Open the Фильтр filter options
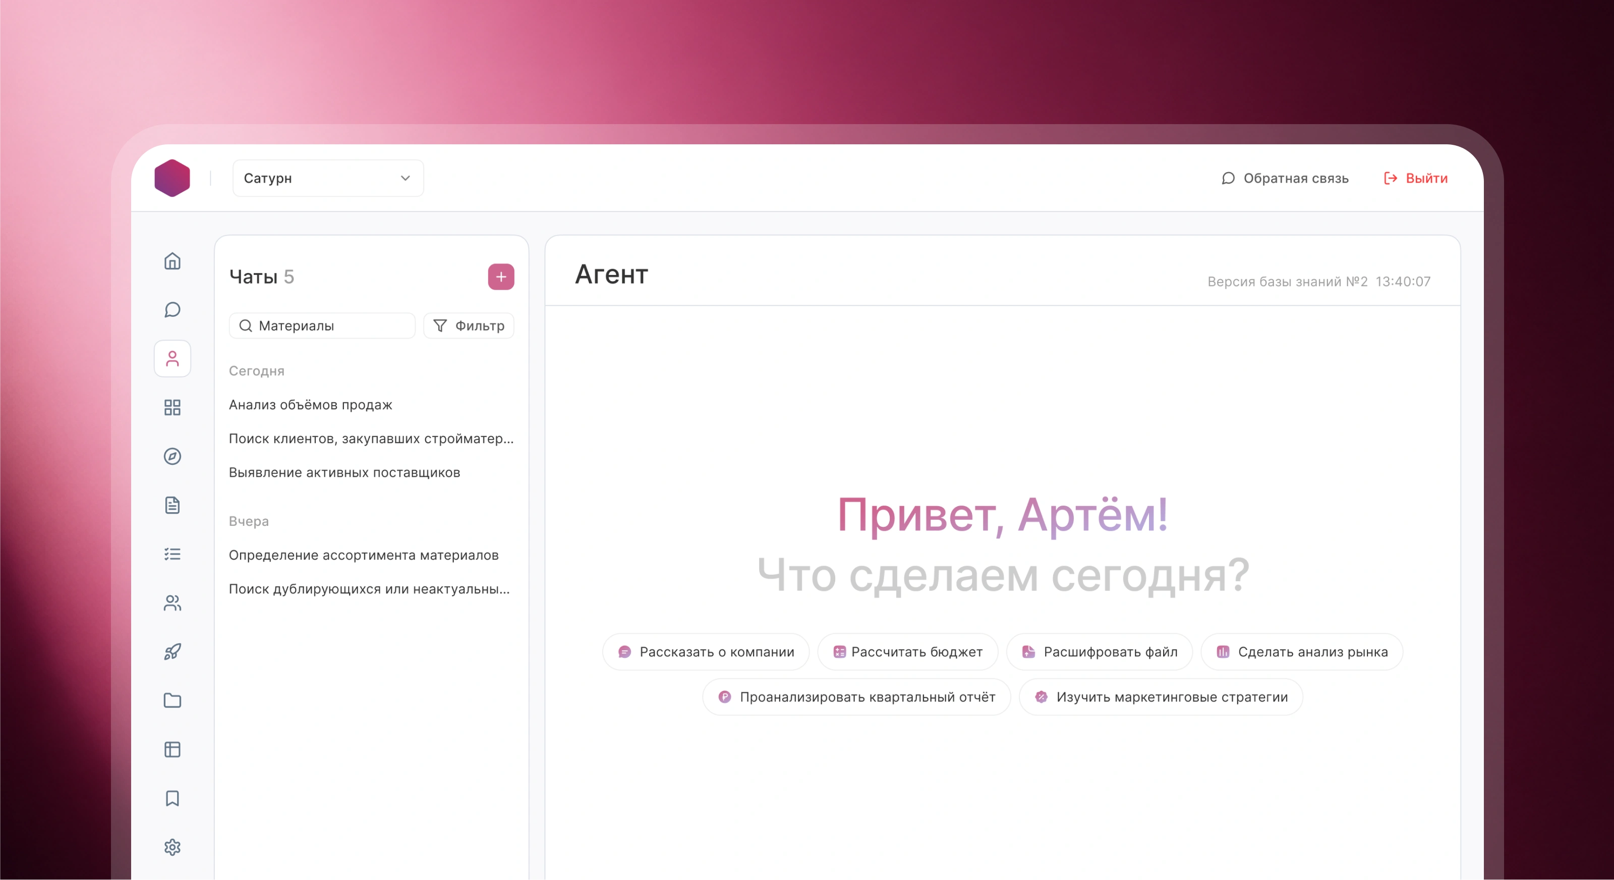1614x880 pixels. pos(469,326)
